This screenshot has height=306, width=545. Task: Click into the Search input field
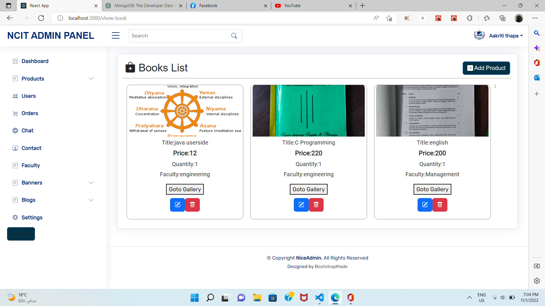[x=179, y=36]
